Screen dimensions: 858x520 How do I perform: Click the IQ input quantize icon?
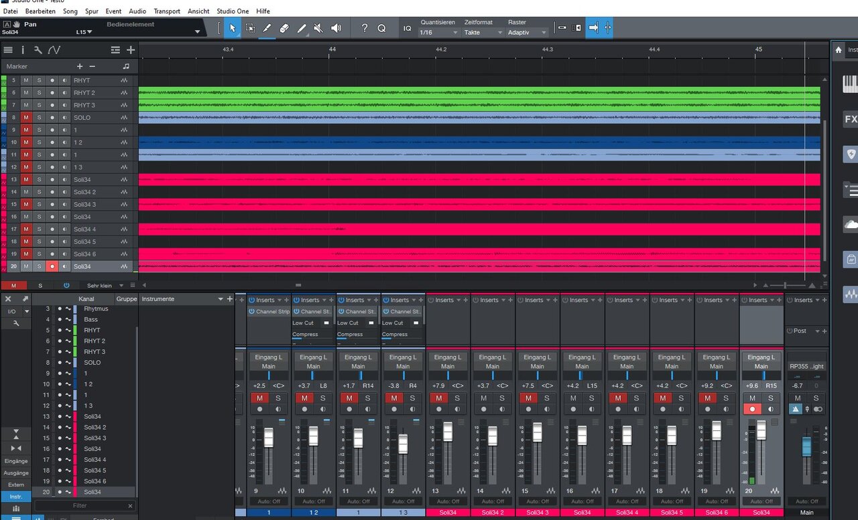click(407, 28)
